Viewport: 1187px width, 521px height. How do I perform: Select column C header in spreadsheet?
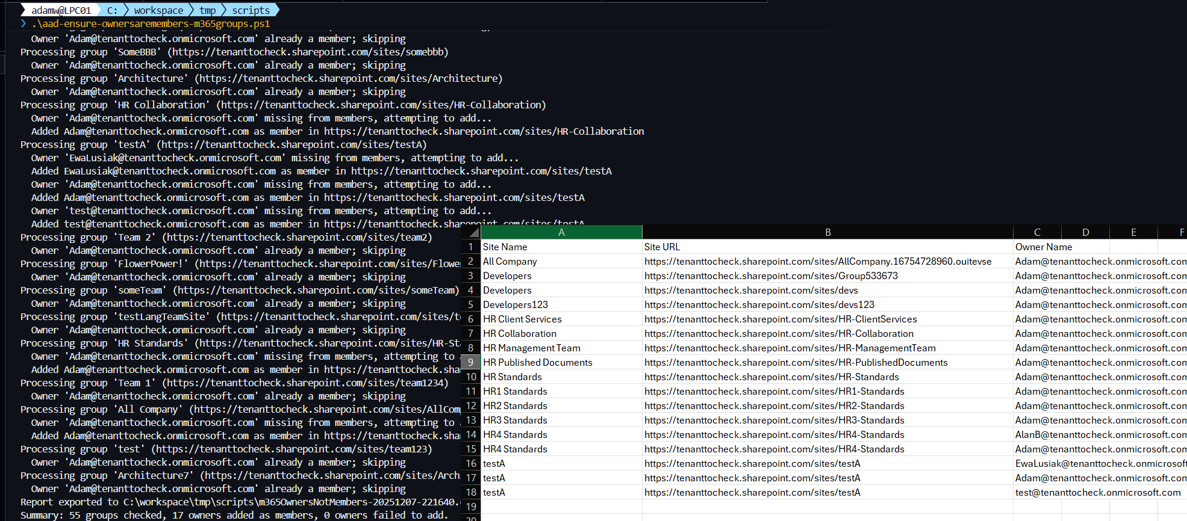[x=1037, y=232]
